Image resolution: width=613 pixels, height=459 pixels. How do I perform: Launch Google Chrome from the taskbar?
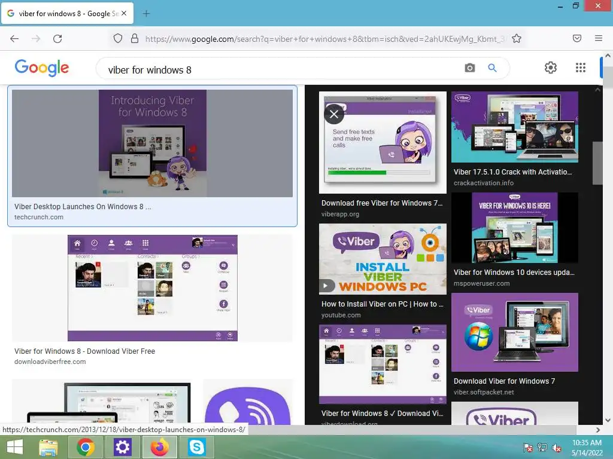[86, 447]
